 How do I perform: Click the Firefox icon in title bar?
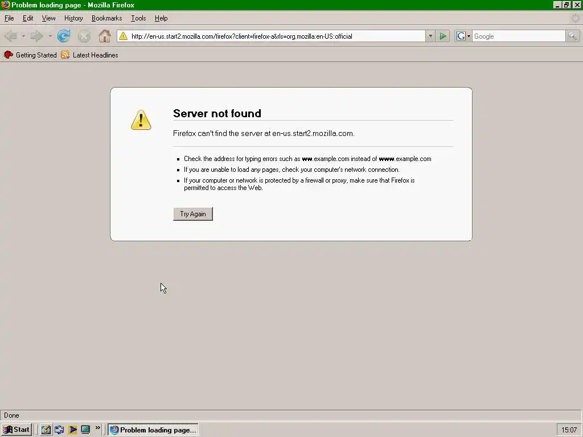5,5
